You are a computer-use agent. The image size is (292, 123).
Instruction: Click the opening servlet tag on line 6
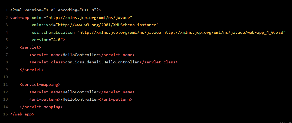coord(31,47)
